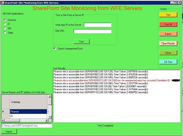Toggle Check Unexpected Error checkbox
The height and width of the screenshot is (136, 183).
[55, 48]
